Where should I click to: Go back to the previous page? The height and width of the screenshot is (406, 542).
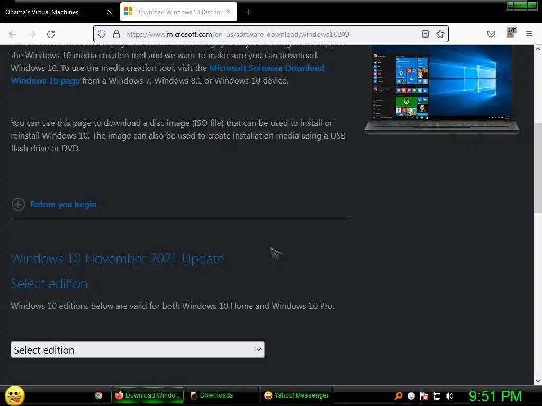tap(13, 34)
